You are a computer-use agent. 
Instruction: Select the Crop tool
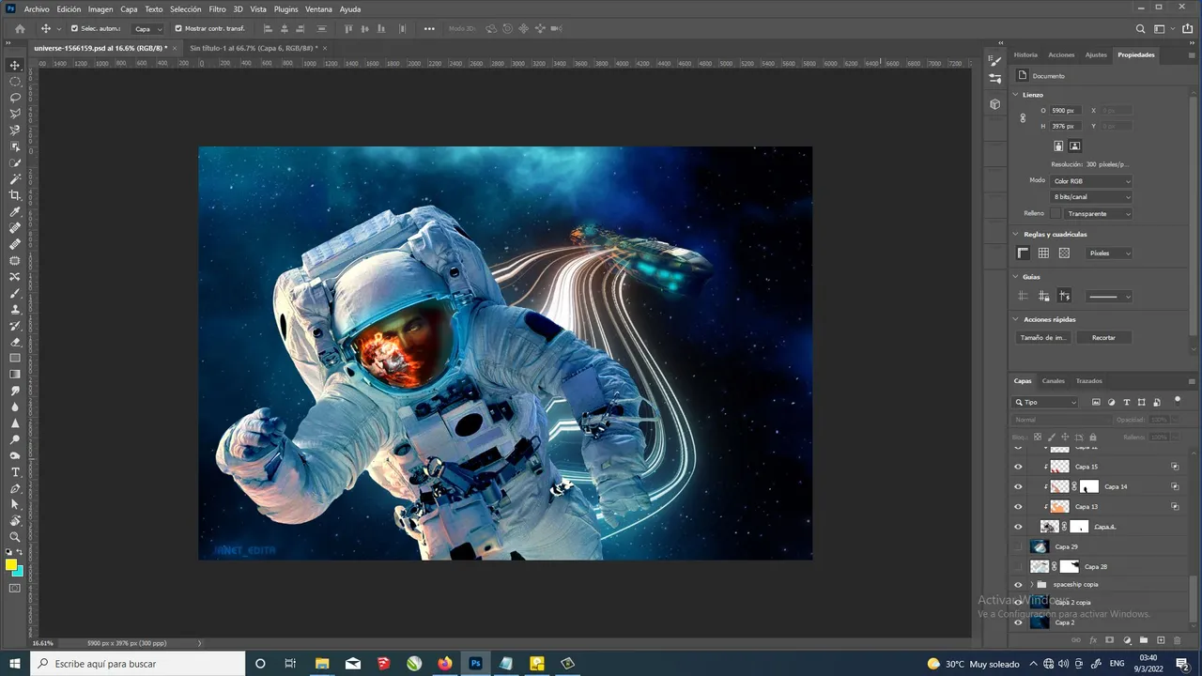(15, 195)
